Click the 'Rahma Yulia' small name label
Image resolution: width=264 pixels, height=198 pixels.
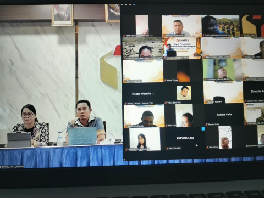[x=213, y=125]
